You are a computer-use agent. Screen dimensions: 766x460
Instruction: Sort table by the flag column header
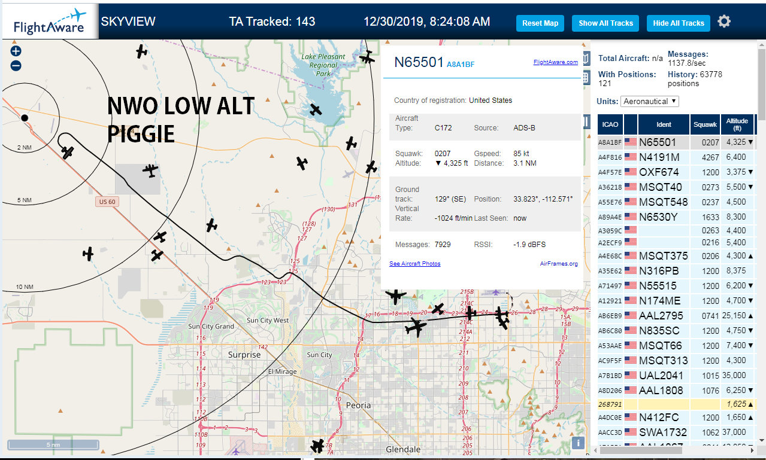pos(630,124)
